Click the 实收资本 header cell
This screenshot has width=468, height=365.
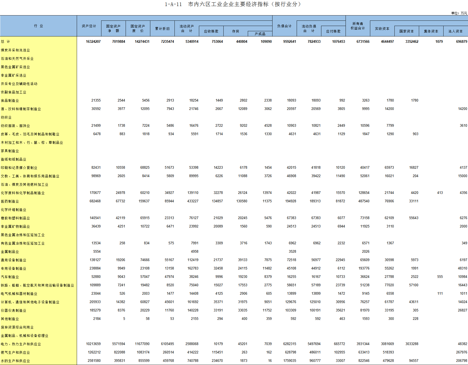pos(382,29)
